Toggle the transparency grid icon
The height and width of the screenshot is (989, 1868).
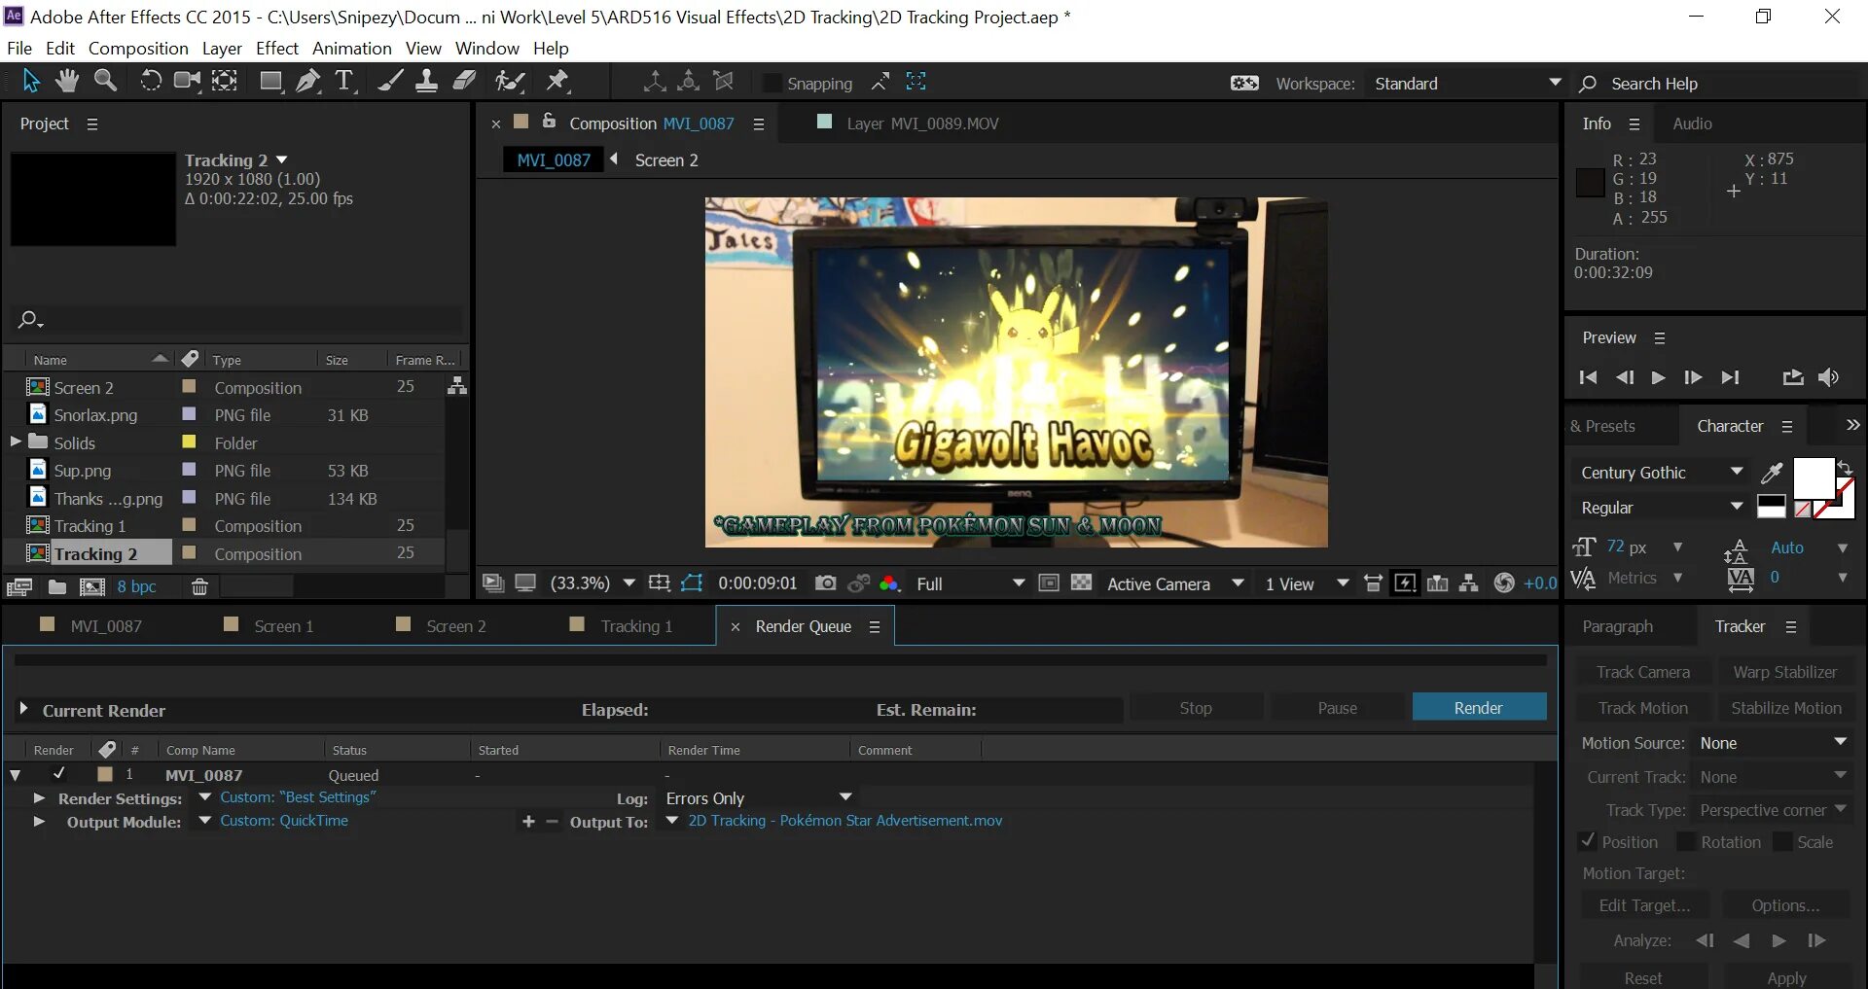point(1081,583)
